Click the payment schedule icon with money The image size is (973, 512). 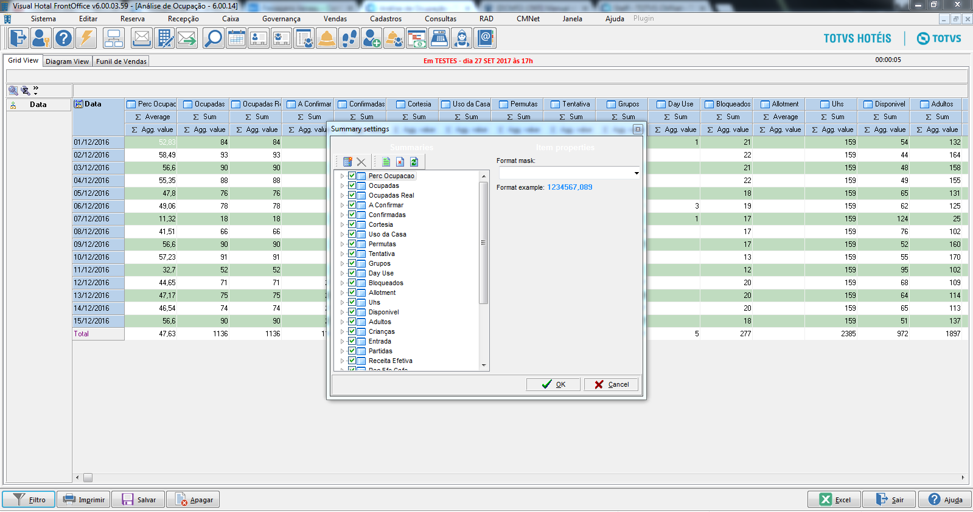[x=417, y=38]
